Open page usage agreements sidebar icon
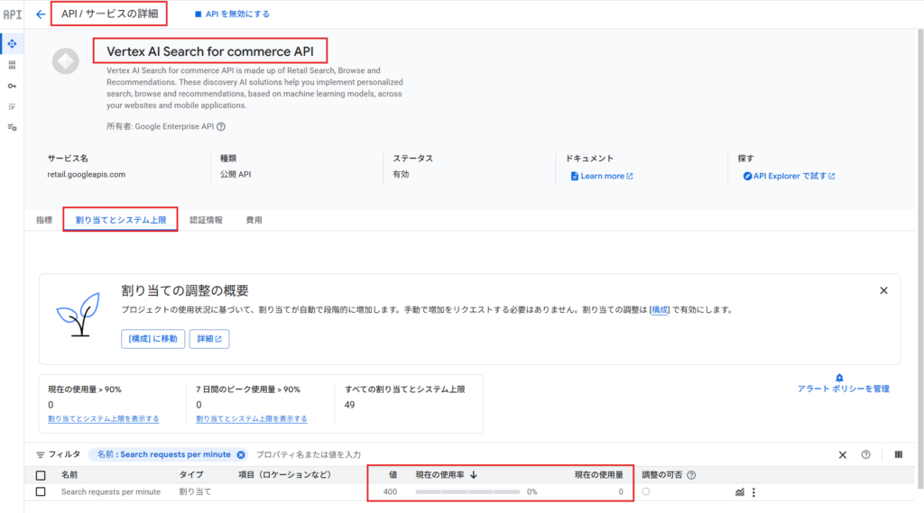 click(12, 127)
